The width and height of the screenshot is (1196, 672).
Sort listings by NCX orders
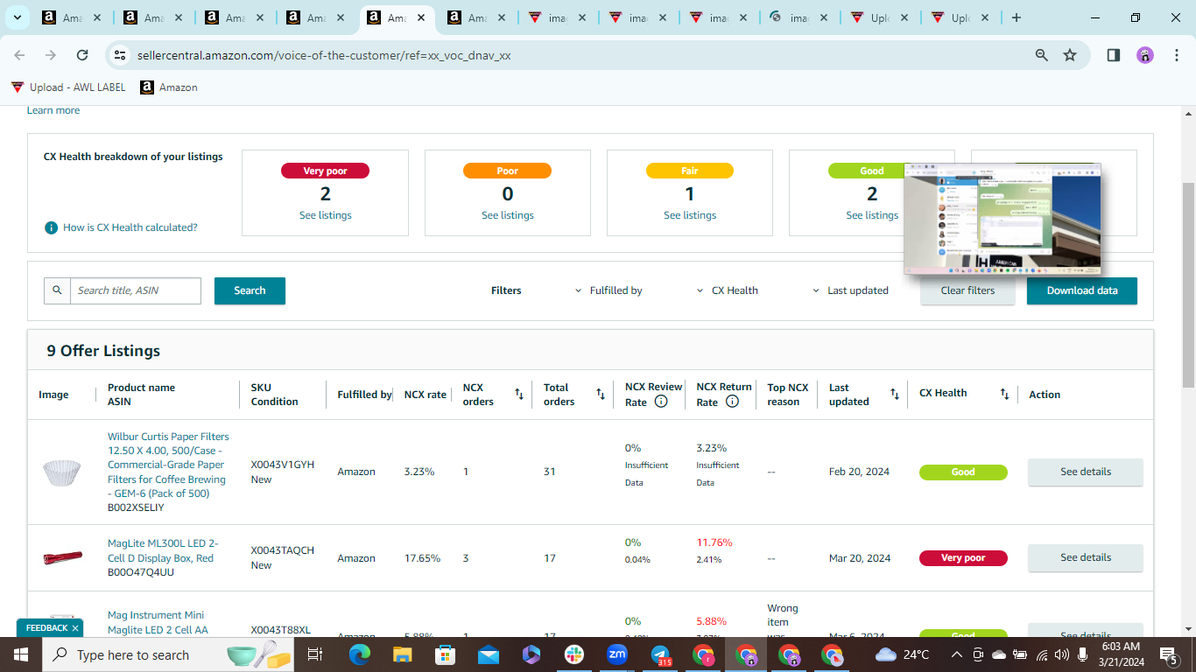(518, 395)
